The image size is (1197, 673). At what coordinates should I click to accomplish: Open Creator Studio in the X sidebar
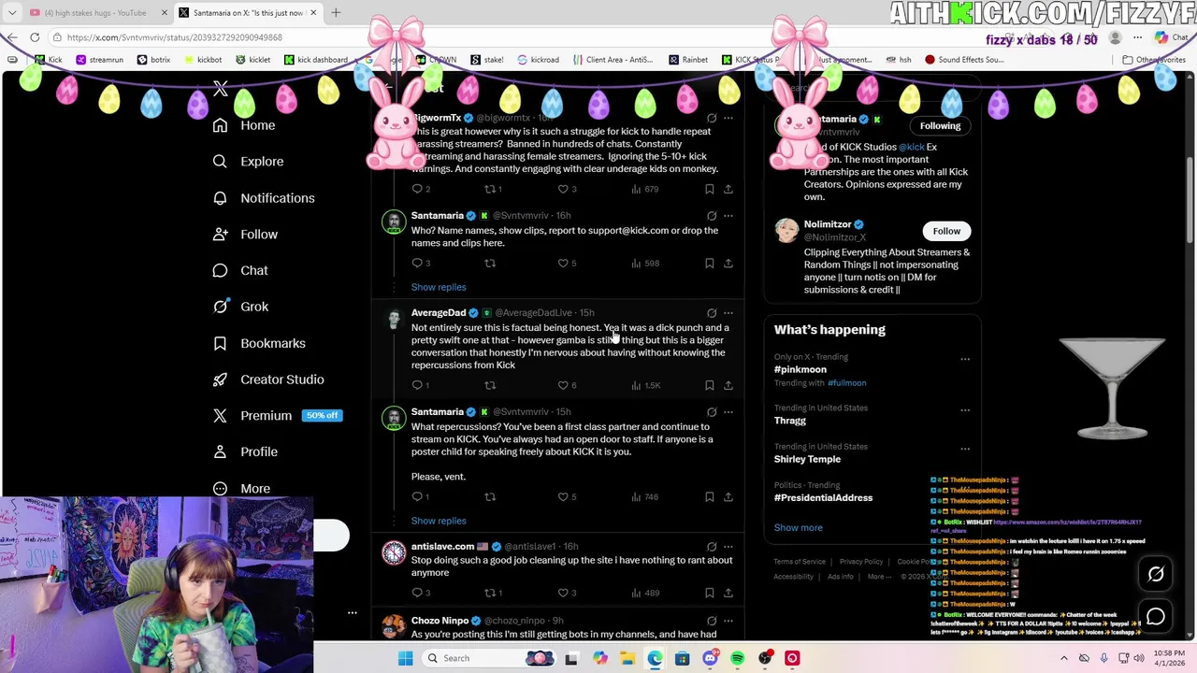click(x=268, y=379)
